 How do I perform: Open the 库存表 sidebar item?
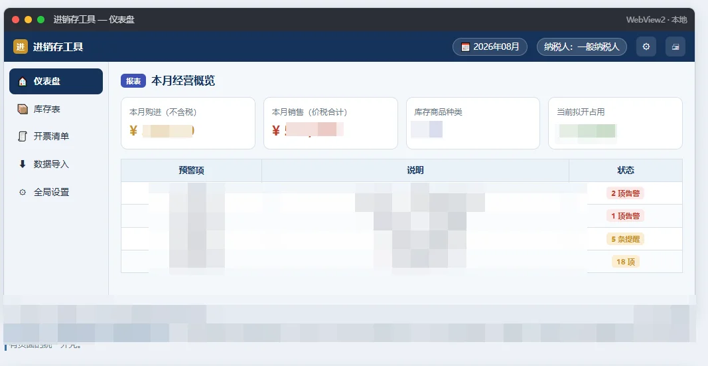[56, 109]
